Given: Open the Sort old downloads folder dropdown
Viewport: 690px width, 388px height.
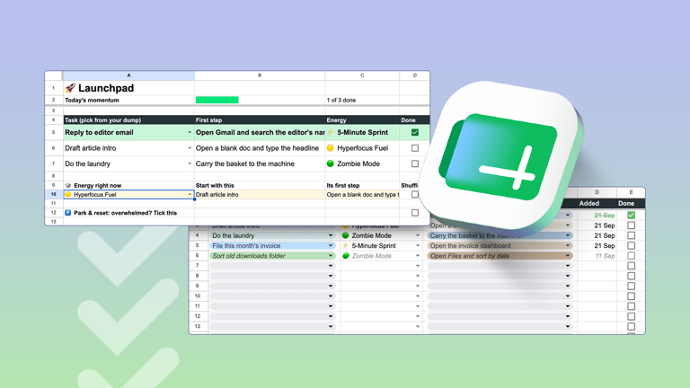Looking at the screenshot, I should [x=331, y=256].
